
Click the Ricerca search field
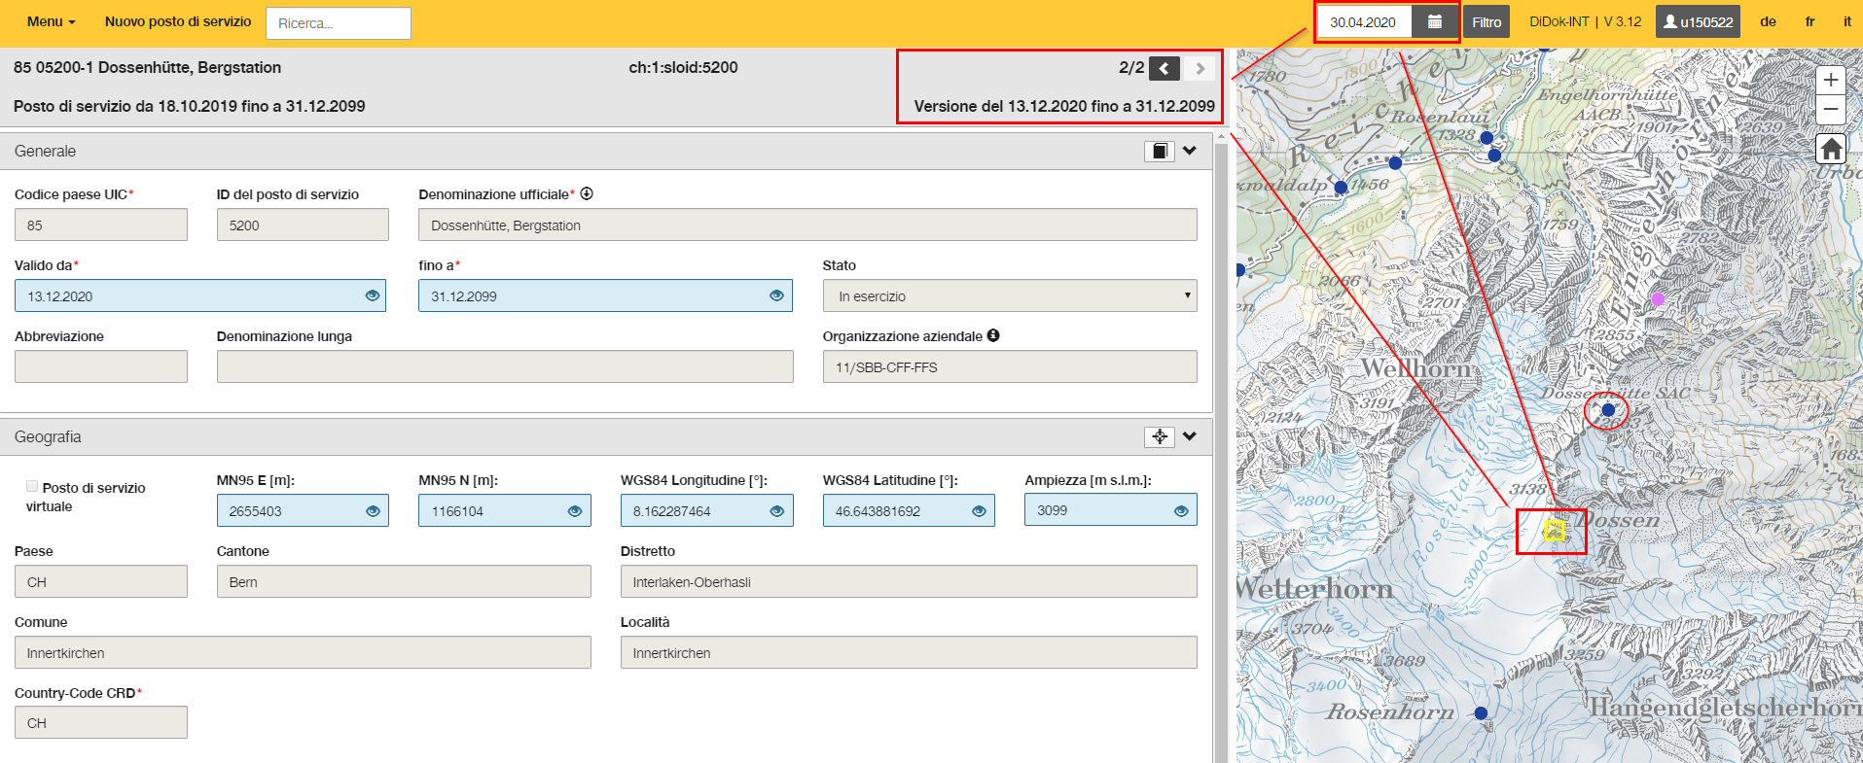(339, 23)
